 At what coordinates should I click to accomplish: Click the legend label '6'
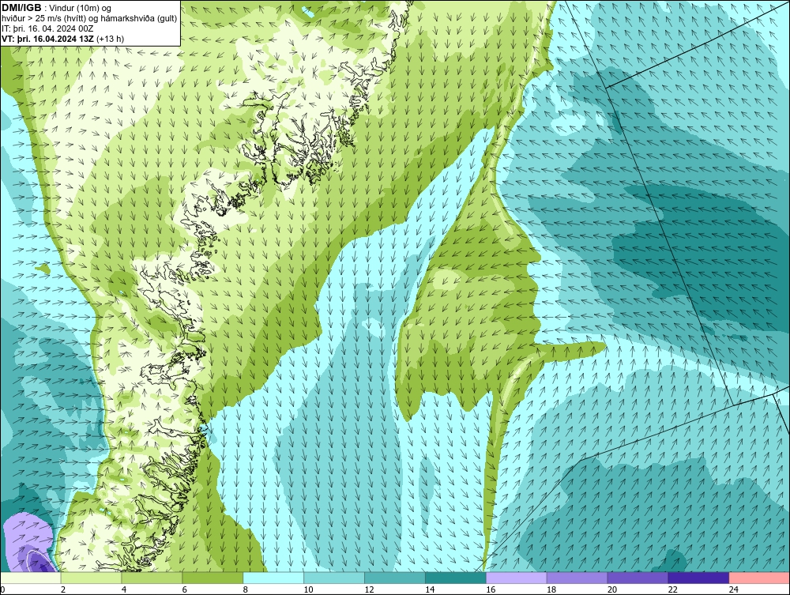tap(185, 589)
